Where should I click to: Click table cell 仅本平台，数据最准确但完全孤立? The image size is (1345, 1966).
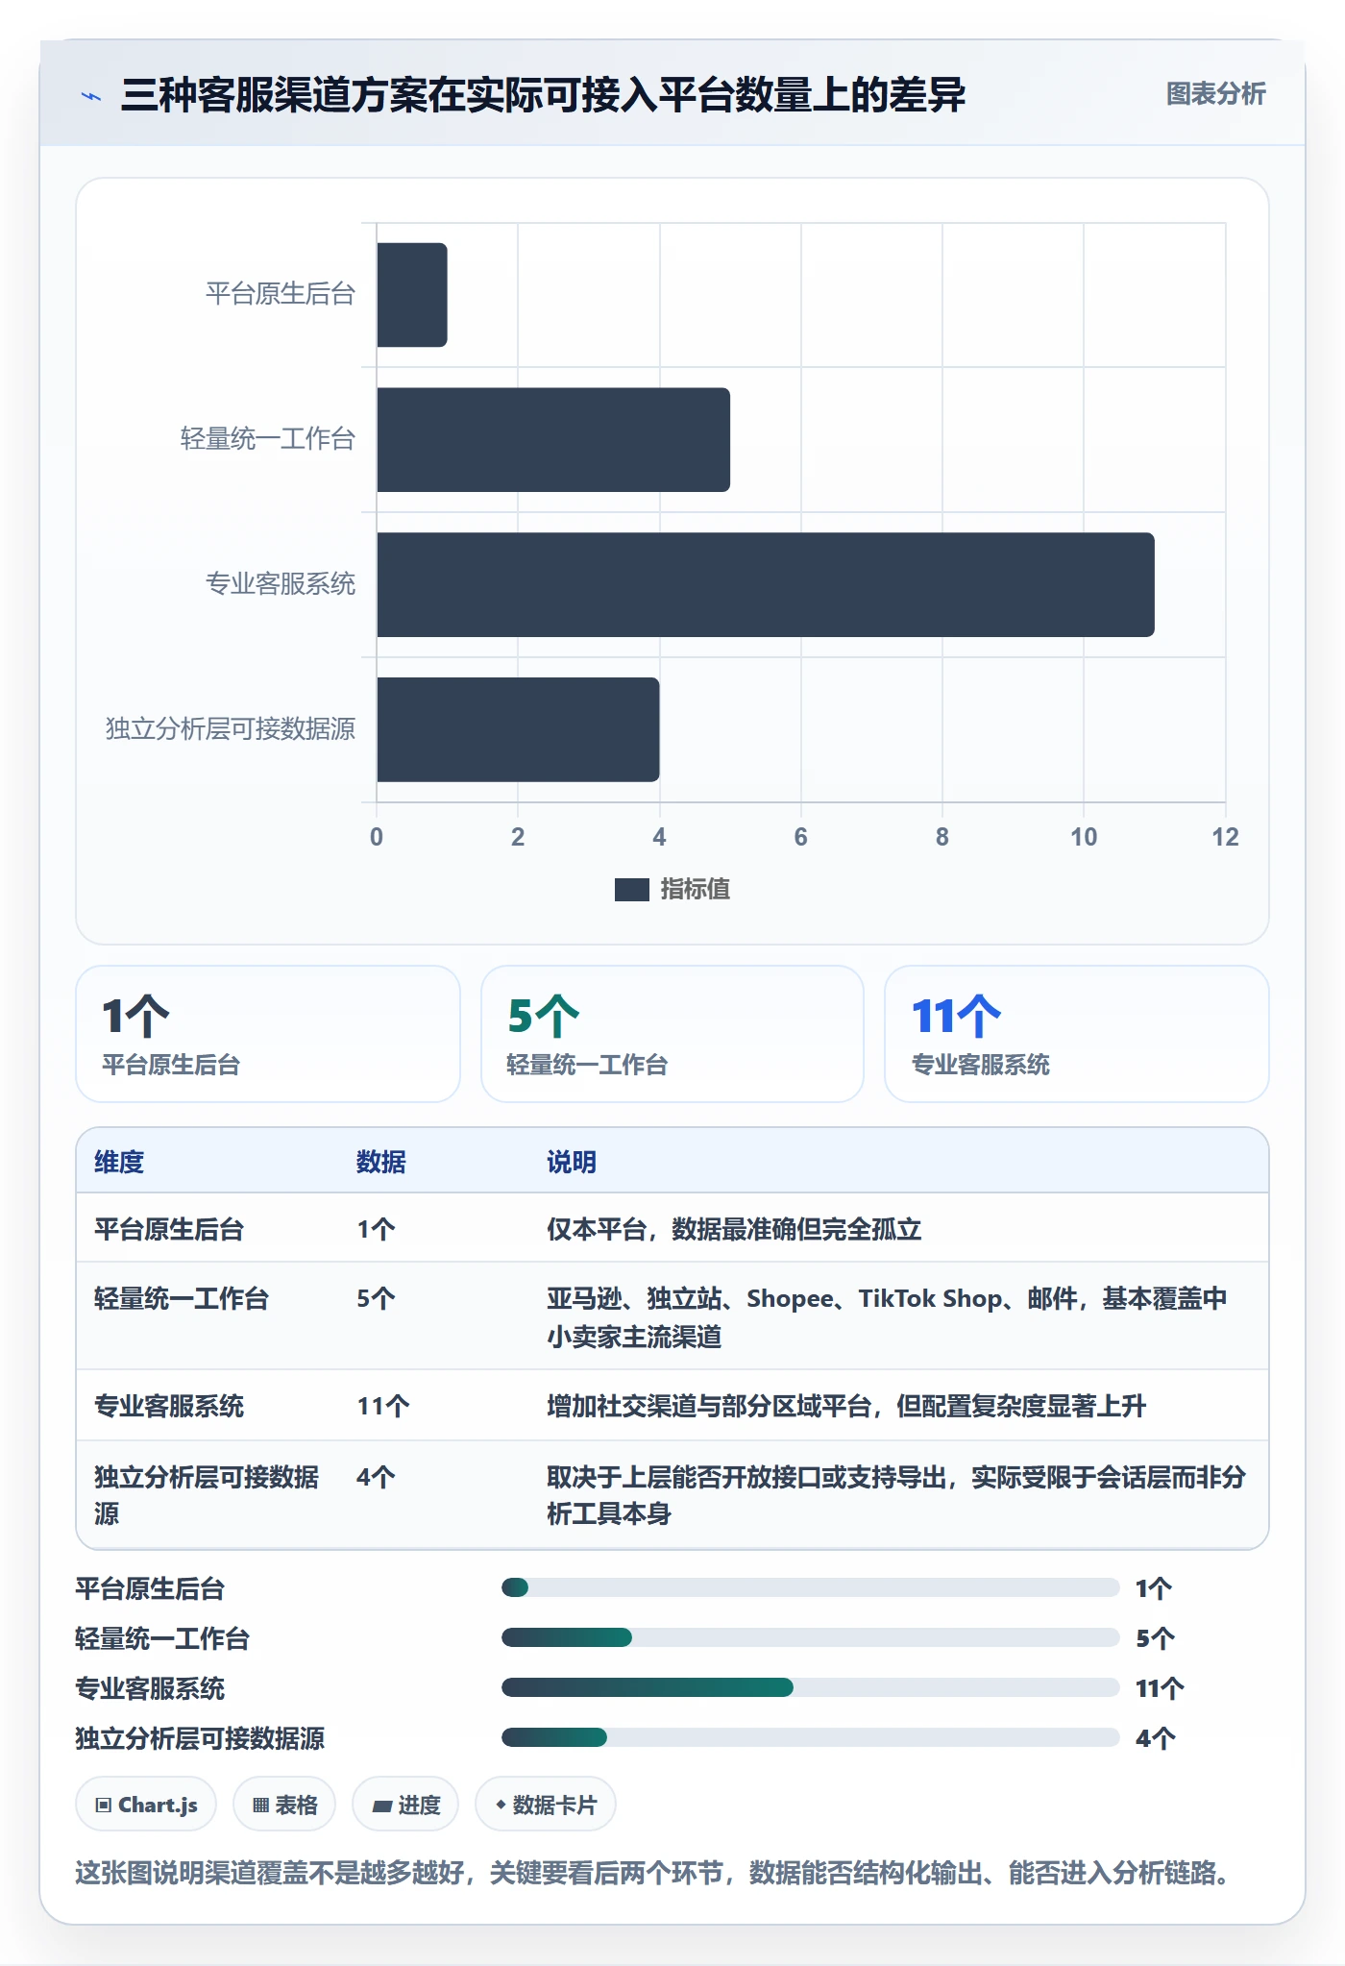tap(734, 1229)
